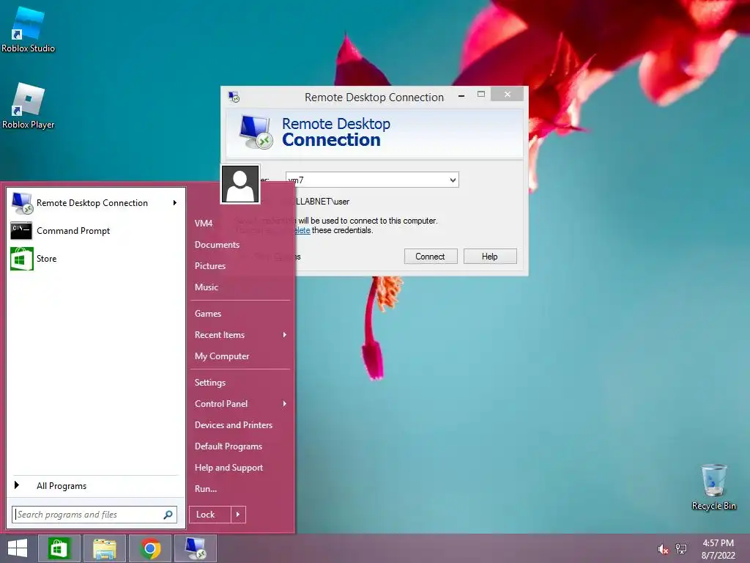Open Roblox Studio desktop shortcut

coord(28,29)
